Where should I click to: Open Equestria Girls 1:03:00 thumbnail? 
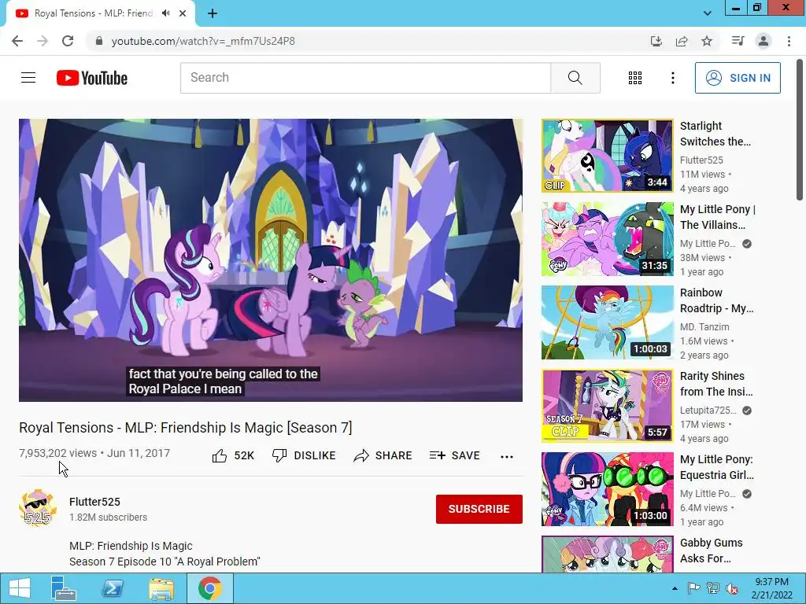click(607, 489)
